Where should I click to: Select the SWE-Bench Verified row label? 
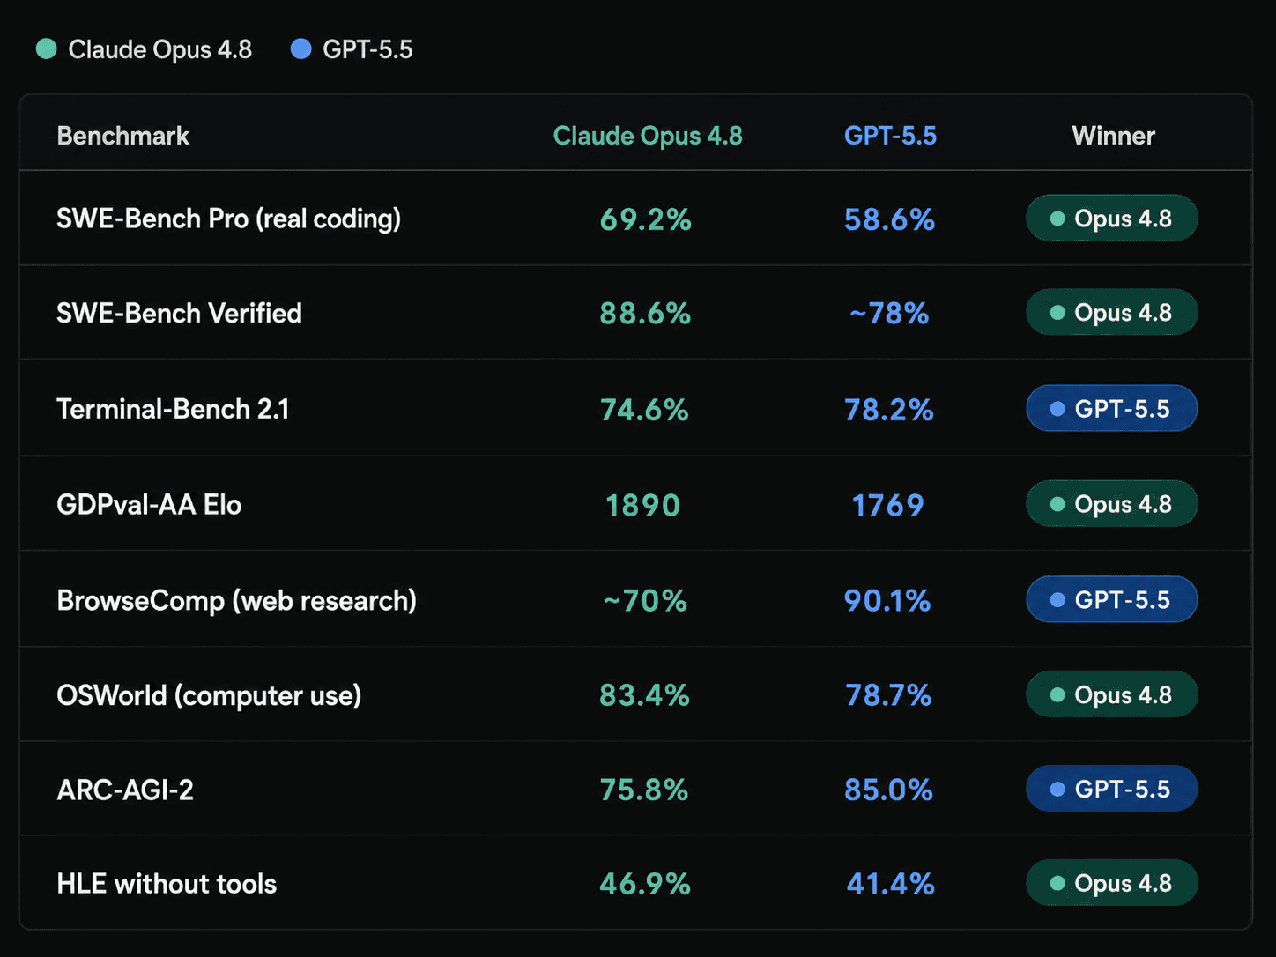(x=179, y=313)
